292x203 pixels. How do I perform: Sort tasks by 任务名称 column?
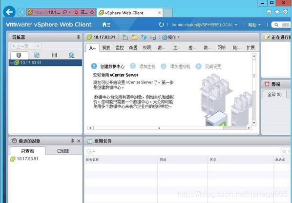pyautogui.click(x=121, y=160)
